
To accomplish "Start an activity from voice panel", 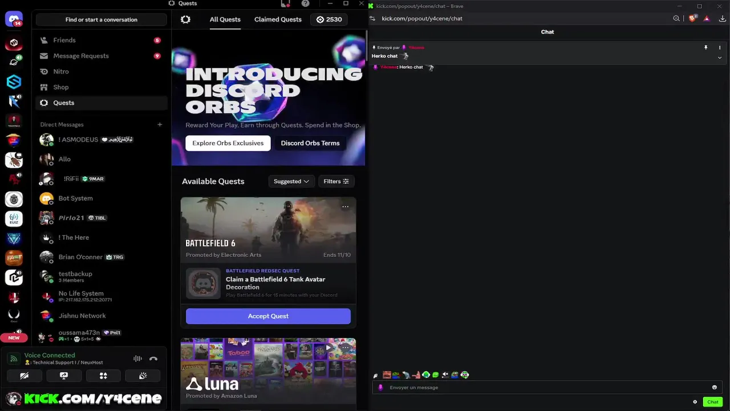I will pos(103,376).
